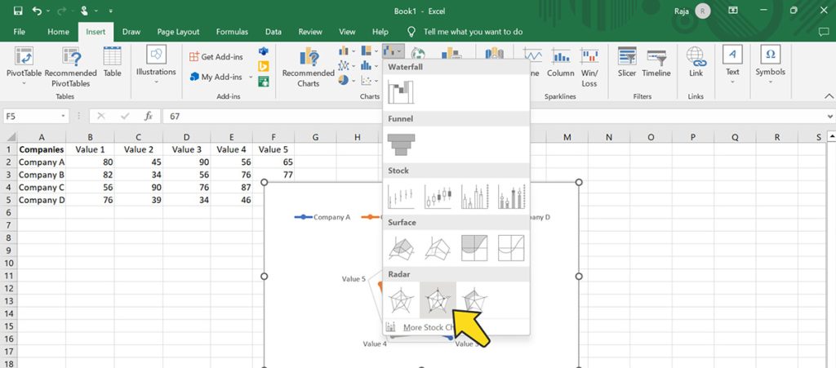Select the Filled Radar chart
Image resolution: width=836 pixels, height=368 pixels.
pos(474,300)
